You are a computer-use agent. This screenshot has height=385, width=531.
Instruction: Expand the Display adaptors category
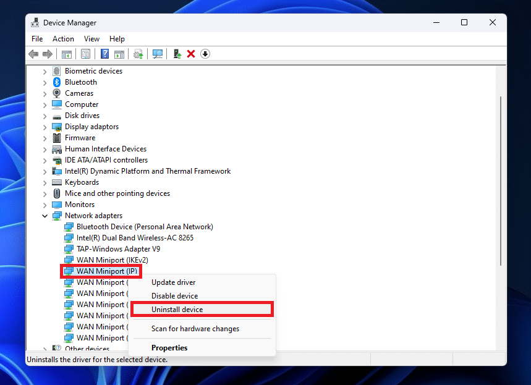(44, 126)
